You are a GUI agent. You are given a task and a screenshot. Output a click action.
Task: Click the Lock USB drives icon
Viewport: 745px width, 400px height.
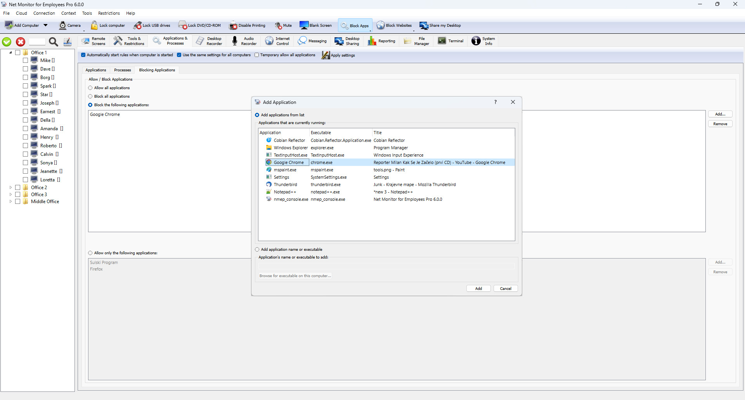(x=138, y=26)
